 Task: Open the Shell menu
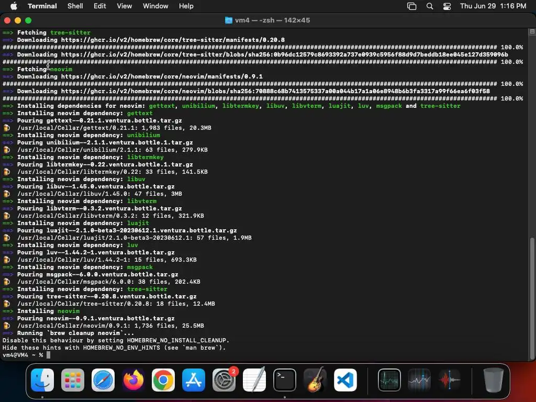[x=75, y=6]
